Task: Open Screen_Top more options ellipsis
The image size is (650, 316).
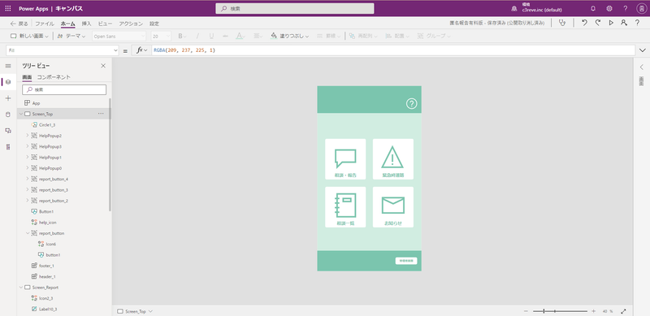Action: pos(101,114)
